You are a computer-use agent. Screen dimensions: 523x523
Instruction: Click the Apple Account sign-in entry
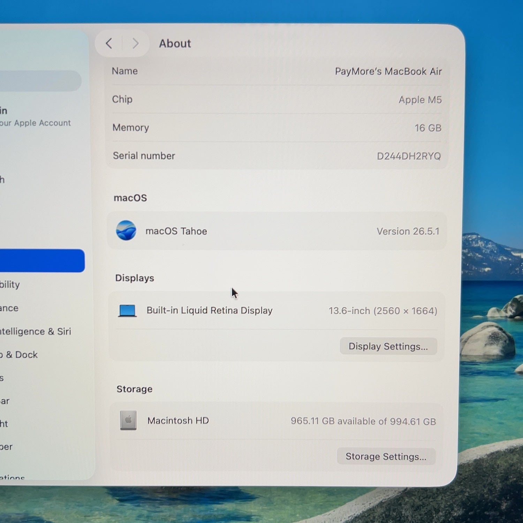[x=36, y=117]
